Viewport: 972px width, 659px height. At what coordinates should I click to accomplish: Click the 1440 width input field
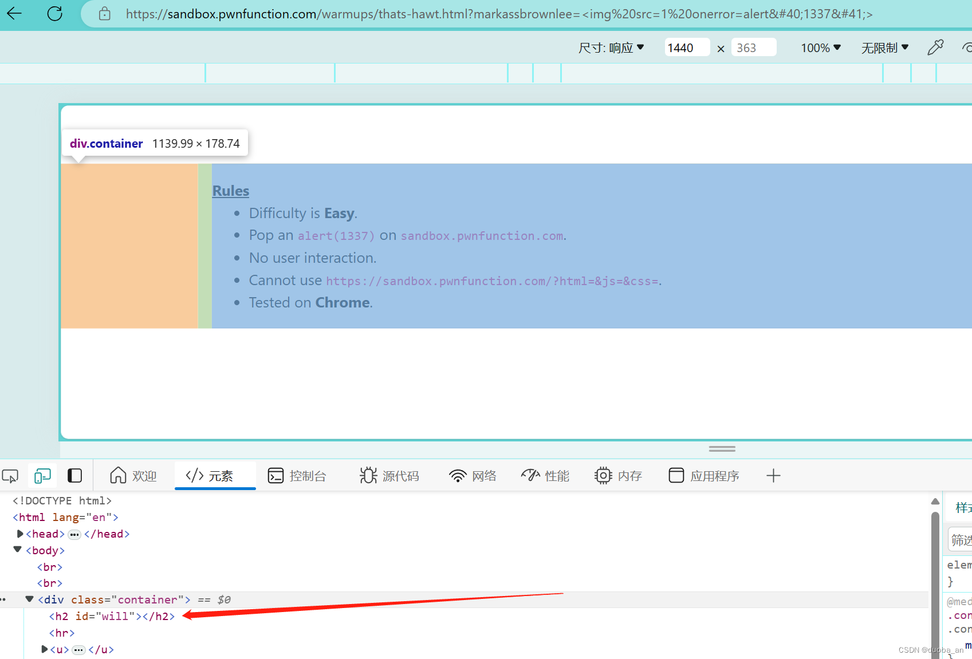pos(686,47)
